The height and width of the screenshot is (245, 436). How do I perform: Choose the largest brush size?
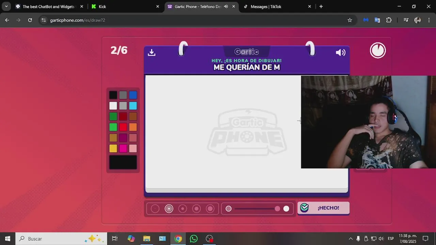click(210, 209)
